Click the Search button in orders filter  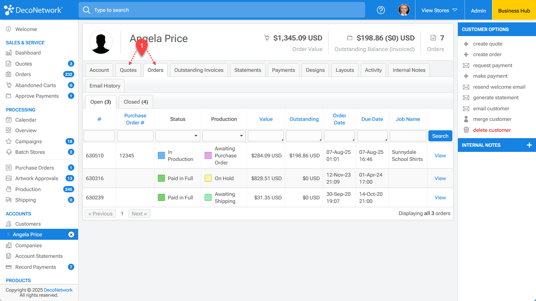[x=440, y=136]
